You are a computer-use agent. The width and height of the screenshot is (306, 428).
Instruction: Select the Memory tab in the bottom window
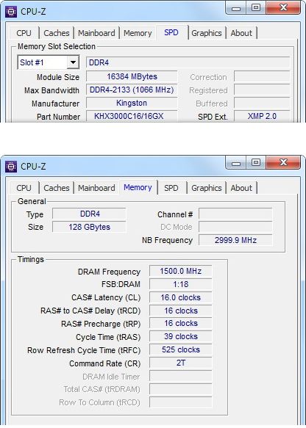pyautogui.click(x=138, y=187)
